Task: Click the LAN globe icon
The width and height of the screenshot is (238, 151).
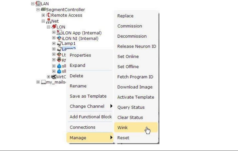Action: [x=38, y=4]
